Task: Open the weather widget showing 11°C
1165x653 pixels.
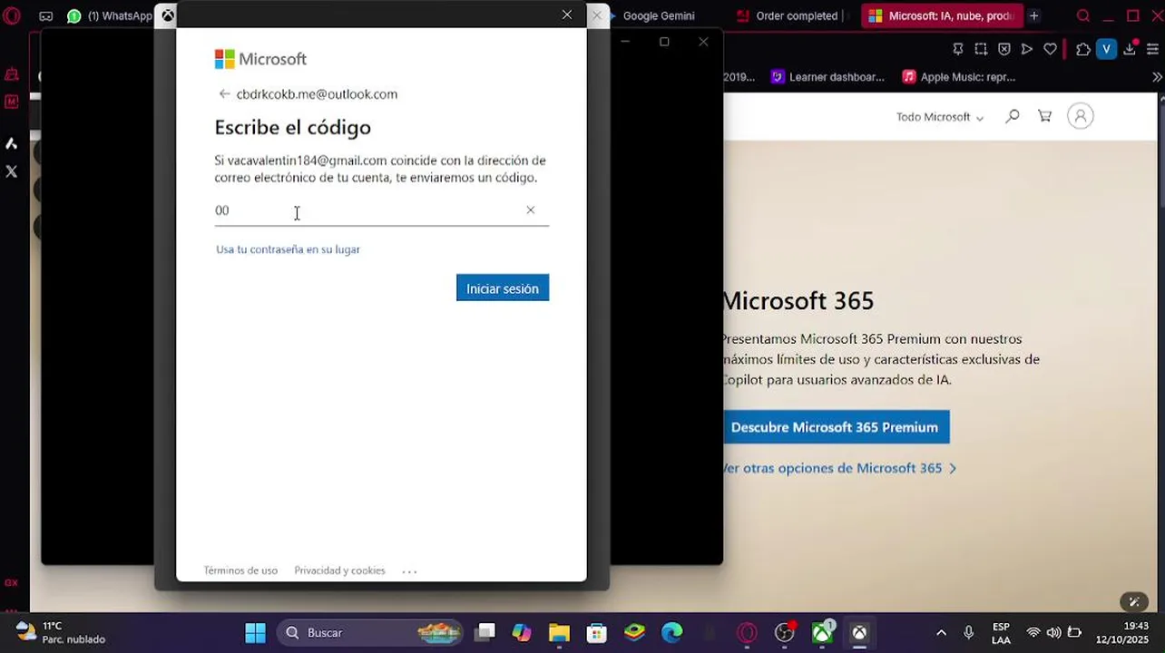Action: pos(60,632)
